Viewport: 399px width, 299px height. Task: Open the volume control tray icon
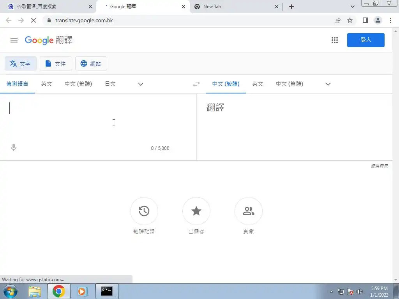point(360,292)
